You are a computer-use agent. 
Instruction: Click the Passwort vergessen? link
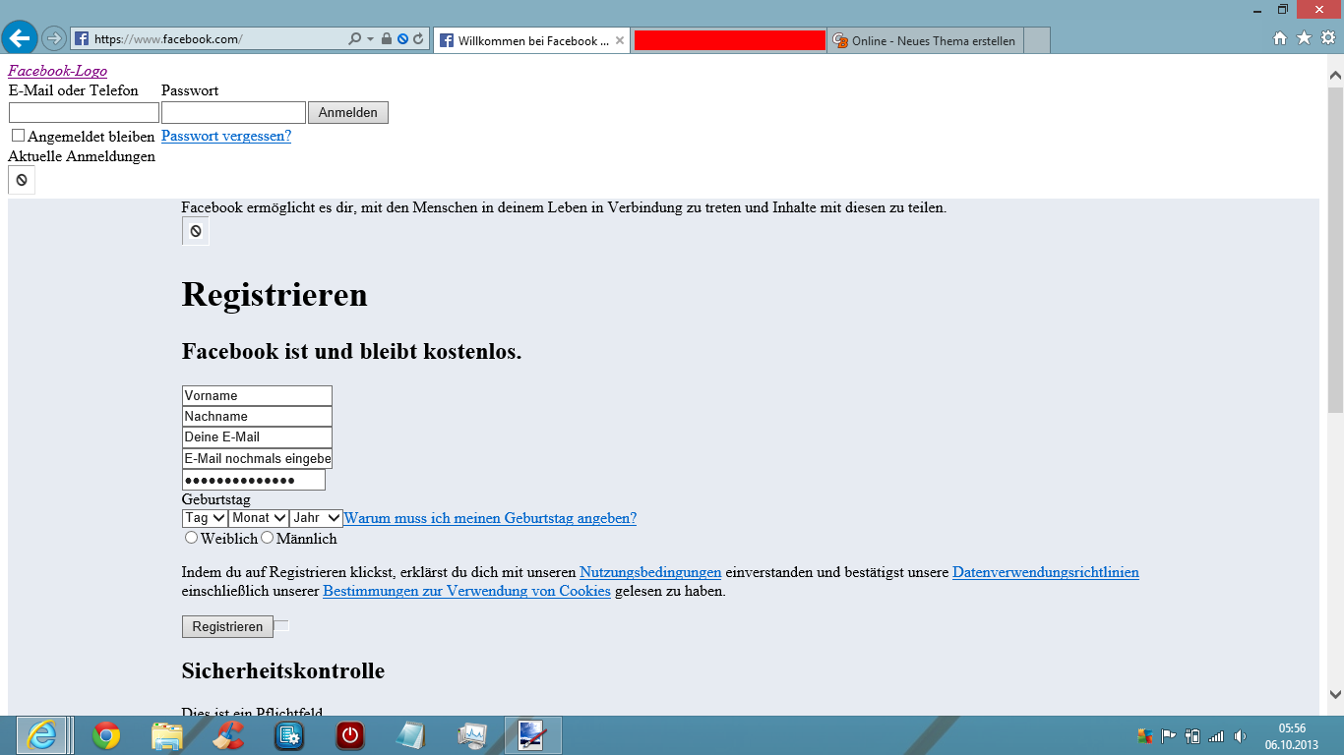[226, 136]
